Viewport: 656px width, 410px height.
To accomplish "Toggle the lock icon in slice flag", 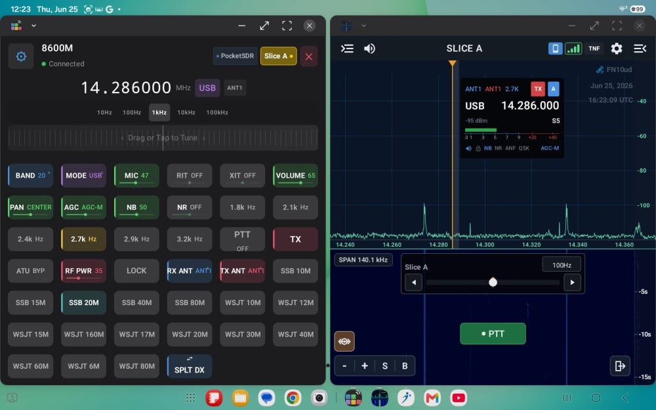I will tap(478, 148).
